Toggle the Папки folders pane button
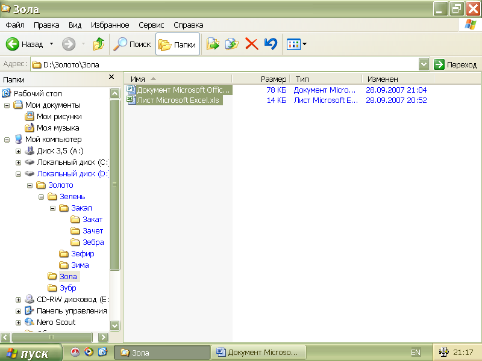Screen dimensions: 482x361 point(178,44)
